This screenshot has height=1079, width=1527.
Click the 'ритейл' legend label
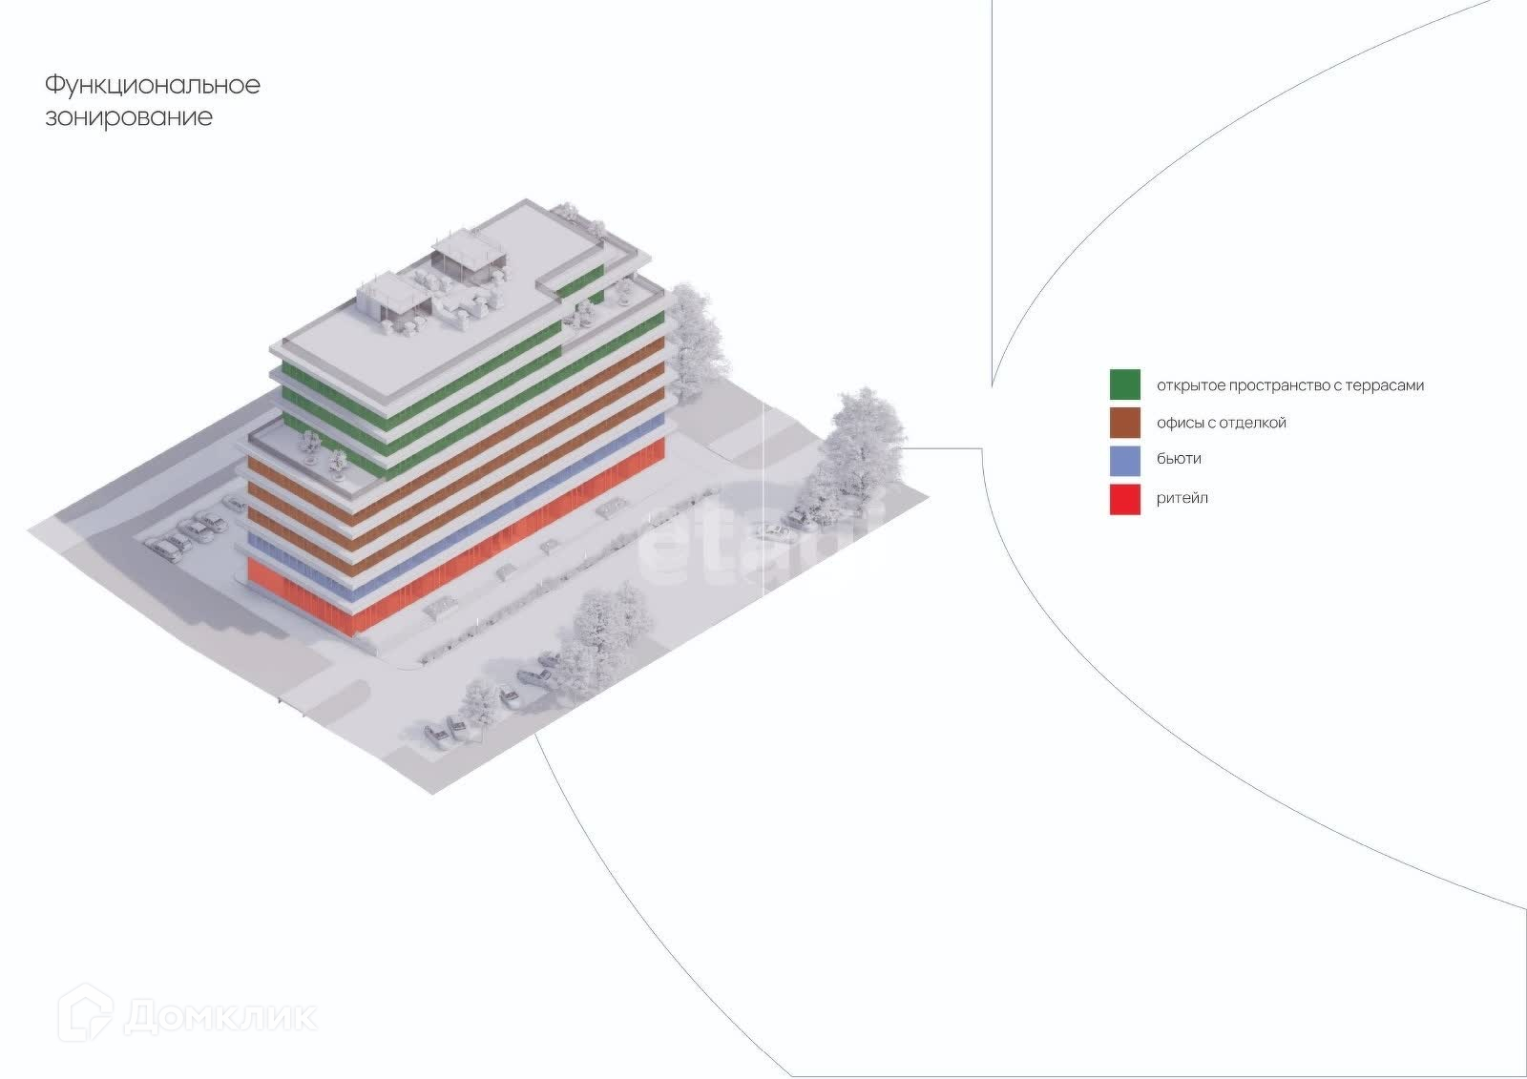(x=1182, y=498)
